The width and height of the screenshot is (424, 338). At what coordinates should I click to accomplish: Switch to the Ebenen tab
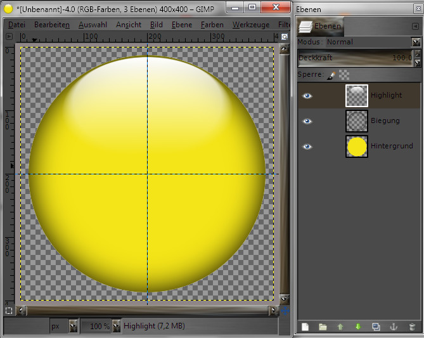[321, 27]
